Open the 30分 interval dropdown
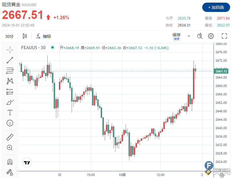The width and height of the screenshot is (233, 178). coord(10,36)
